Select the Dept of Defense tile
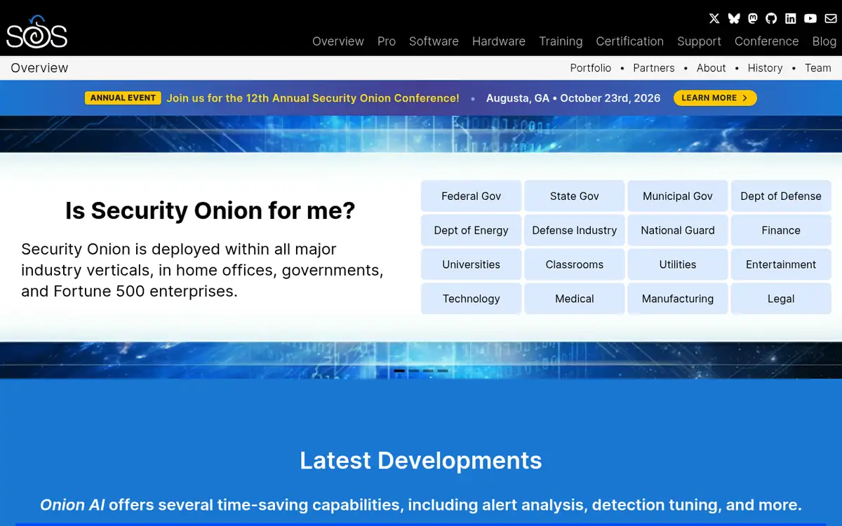This screenshot has height=526, width=842. (x=781, y=196)
